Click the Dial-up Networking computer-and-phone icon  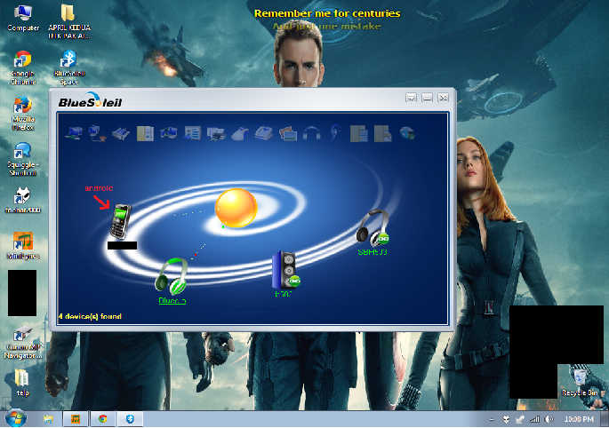(97, 133)
